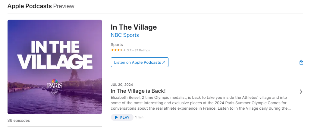
Task: Click the 'IN THE VILLAGE' text on cover art
Action: tap(55, 55)
